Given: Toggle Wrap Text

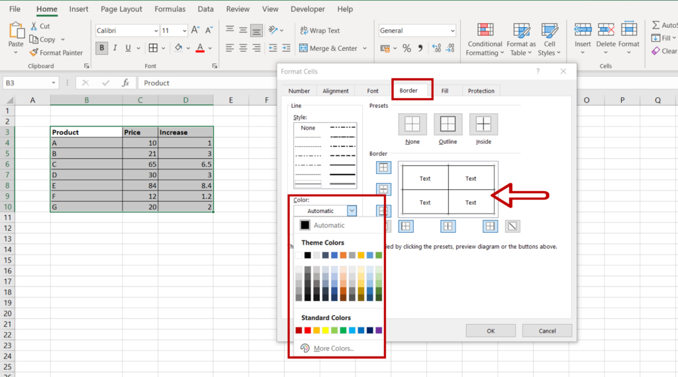Looking at the screenshot, I should pyautogui.click(x=320, y=30).
